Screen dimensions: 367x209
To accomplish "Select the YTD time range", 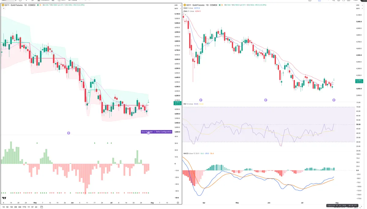I will 24,207.
